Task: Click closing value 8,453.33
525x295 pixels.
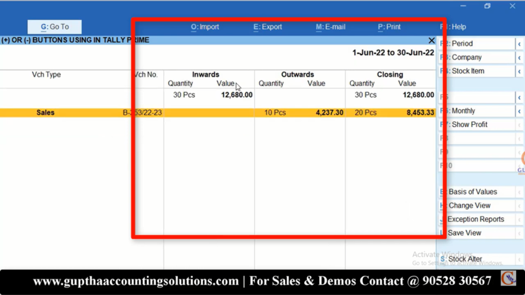Action: pos(420,113)
